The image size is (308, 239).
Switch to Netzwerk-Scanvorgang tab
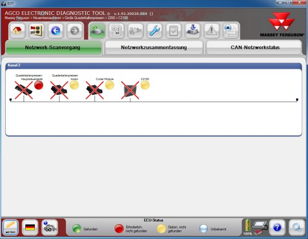53,48
